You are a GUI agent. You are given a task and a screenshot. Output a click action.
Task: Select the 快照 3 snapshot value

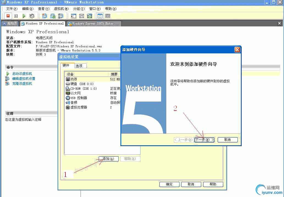pos(41,54)
